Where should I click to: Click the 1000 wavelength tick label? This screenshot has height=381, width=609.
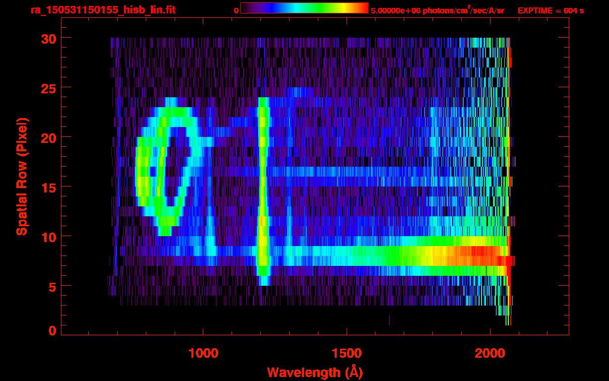pyautogui.click(x=203, y=353)
